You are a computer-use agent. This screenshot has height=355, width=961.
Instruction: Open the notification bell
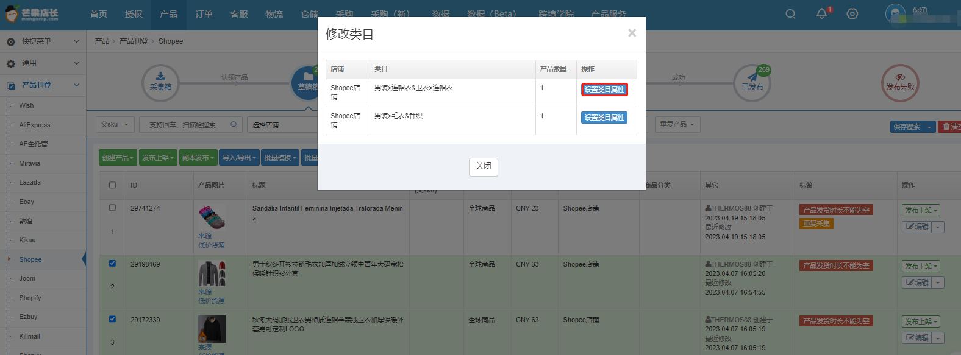click(822, 13)
